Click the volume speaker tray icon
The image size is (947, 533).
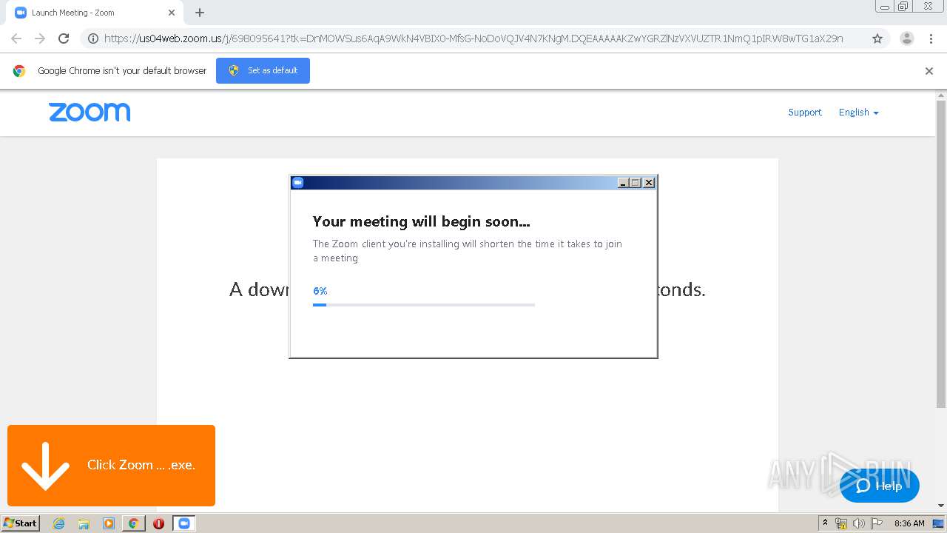point(859,523)
